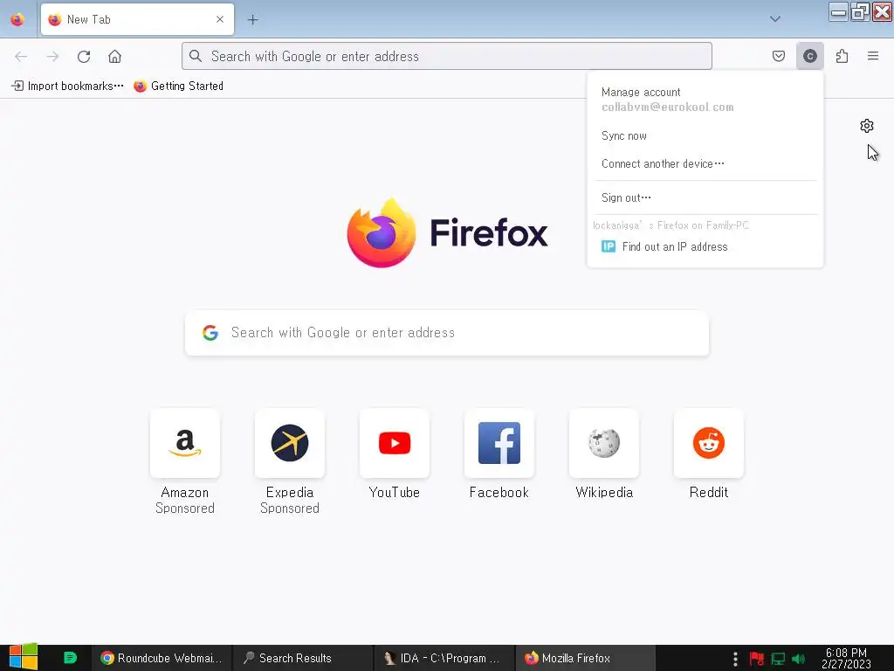Click the forward navigation arrow
The width and height of the screenshot is (894, 671).
coord(52,56)
